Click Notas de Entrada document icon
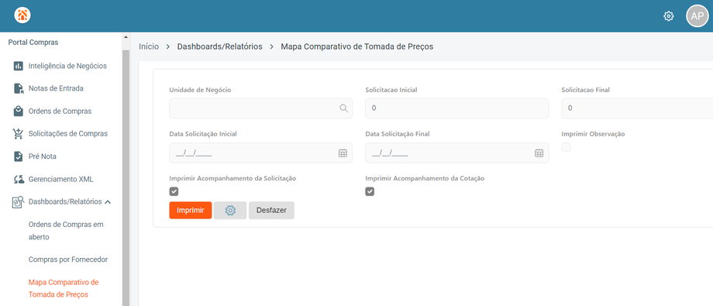 click(18, 88)
